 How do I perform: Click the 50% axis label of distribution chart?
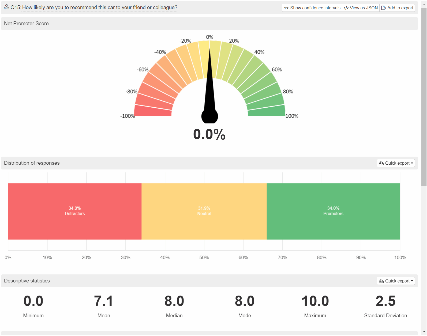point(204,258)
